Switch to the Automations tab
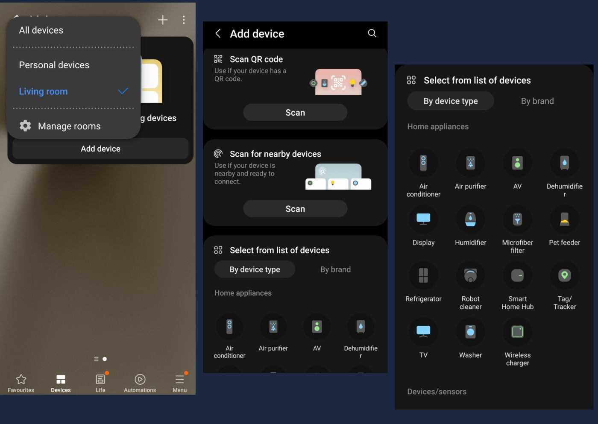 tap(140, 383)
